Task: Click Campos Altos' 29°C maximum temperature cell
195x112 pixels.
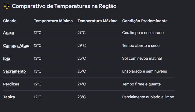Action: point(82,45)
